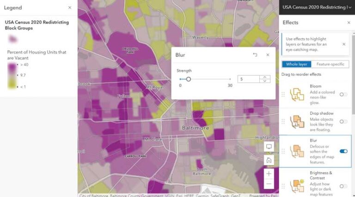Viewport: 355px width, 197px height.
Task: Grab the Bloom reorder handle
Action: (x=283, y=95)
